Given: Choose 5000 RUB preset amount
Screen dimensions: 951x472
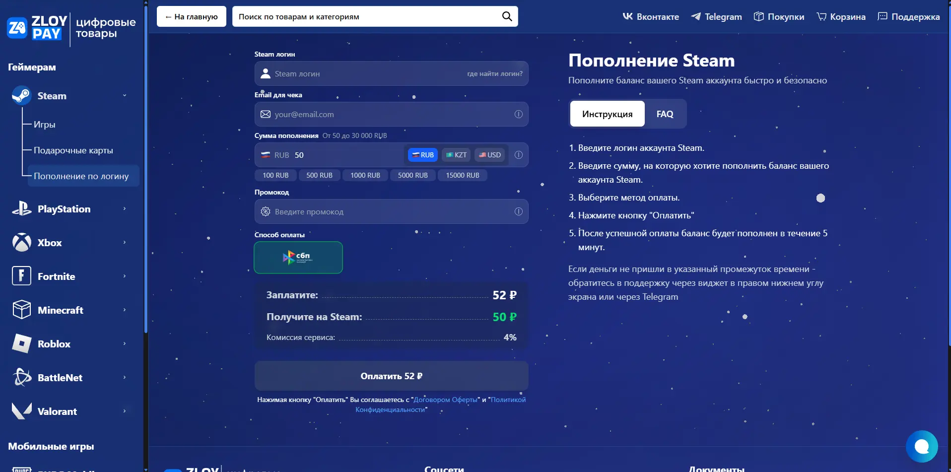Looking at the screenshot, I should (412, 175).
